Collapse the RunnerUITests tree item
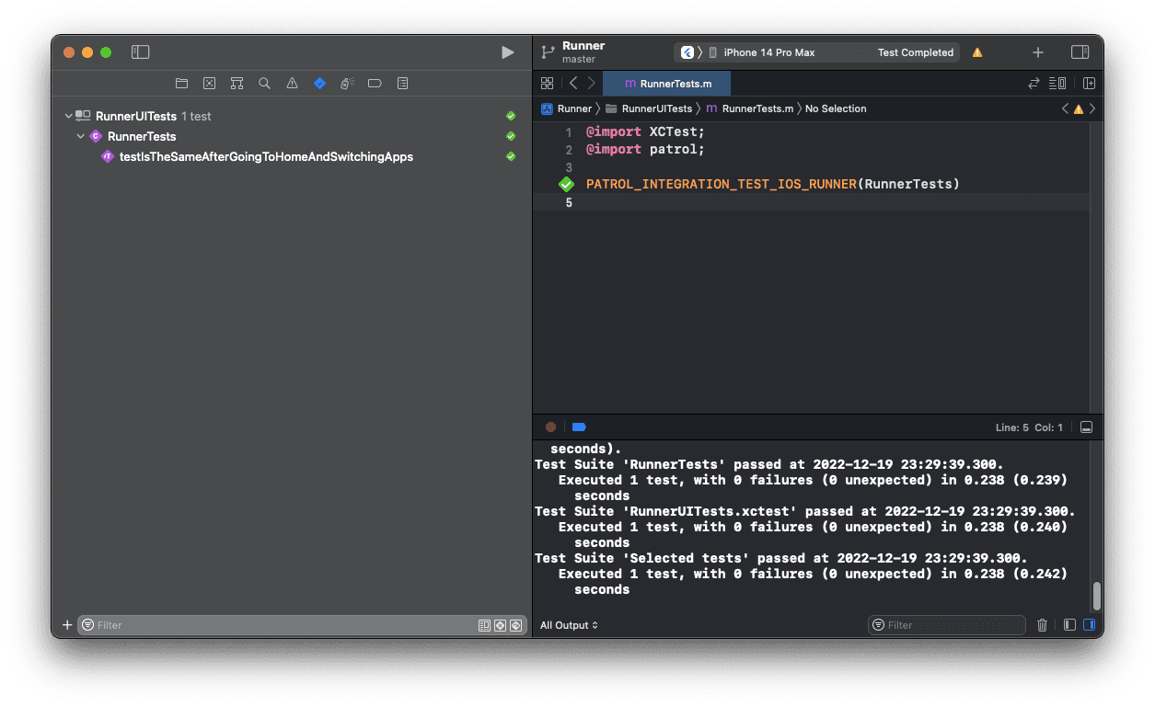This screenshot has height=706, width=1155. click(x=67, y=116)
